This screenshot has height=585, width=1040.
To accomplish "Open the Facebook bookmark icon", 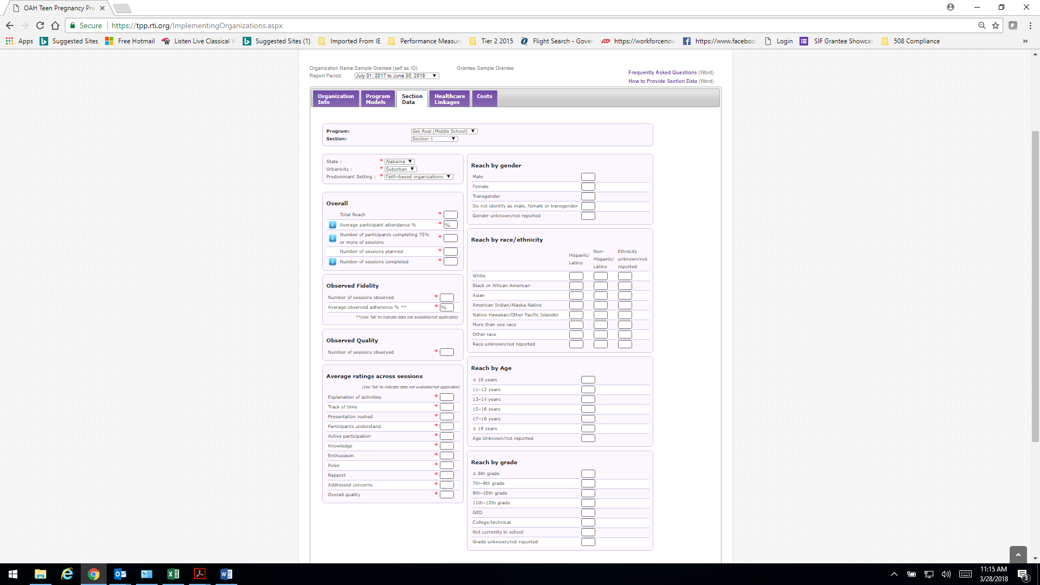I will (x=687, y=41).
